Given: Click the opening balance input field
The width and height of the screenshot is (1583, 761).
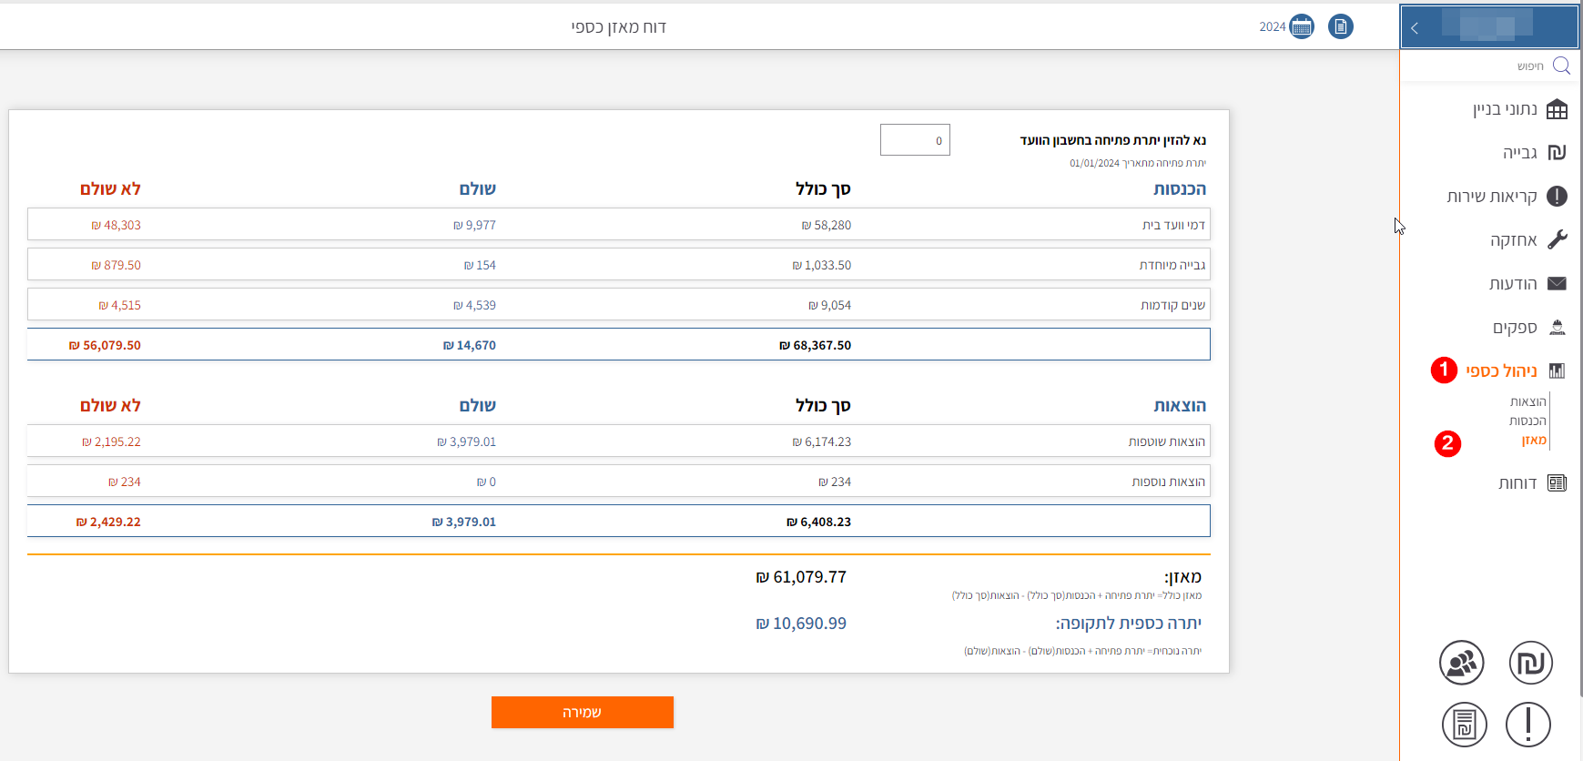Looking at the screenshot, I should [x=915, y=140].
